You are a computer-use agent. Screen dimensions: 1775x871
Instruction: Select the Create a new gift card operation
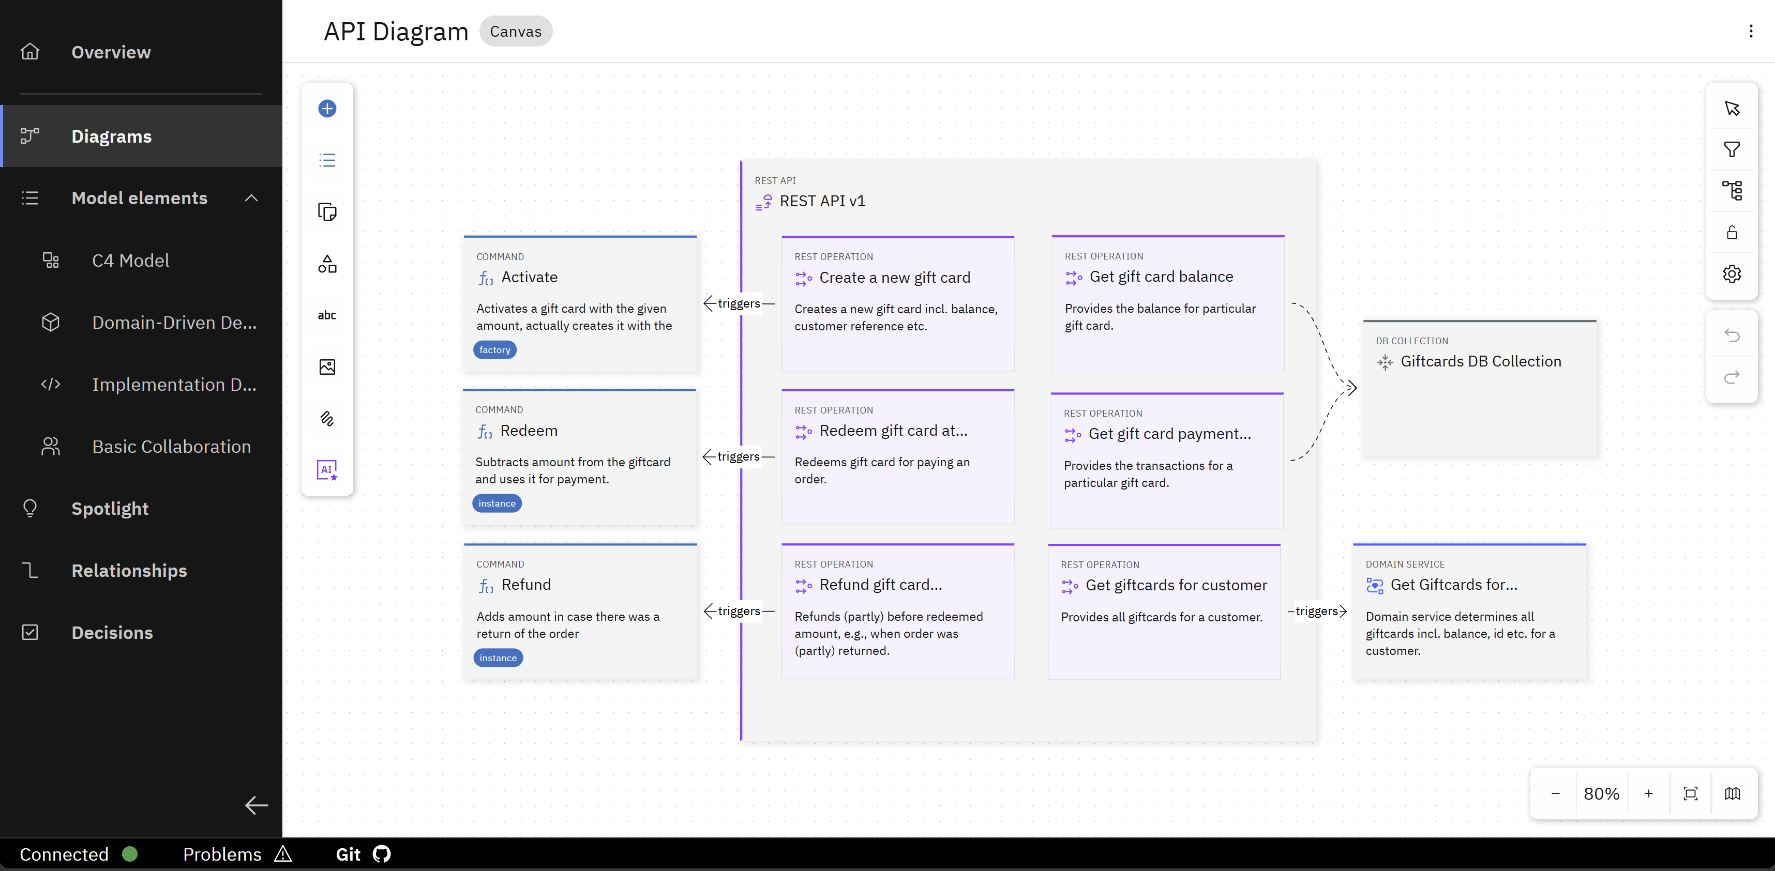pyautogui.click(x=898, y=303)
